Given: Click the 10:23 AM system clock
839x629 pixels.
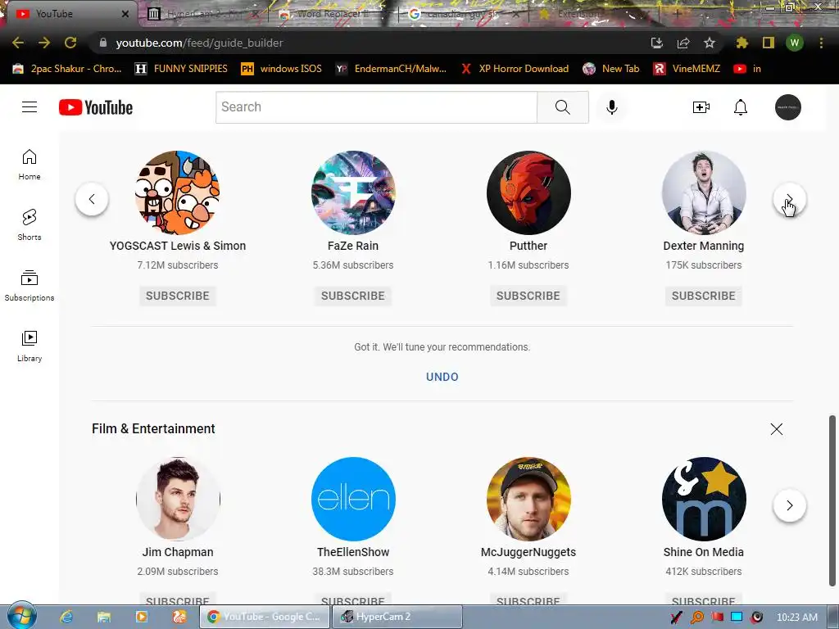Looking at the screenshot, I should [x=796, y=618].
